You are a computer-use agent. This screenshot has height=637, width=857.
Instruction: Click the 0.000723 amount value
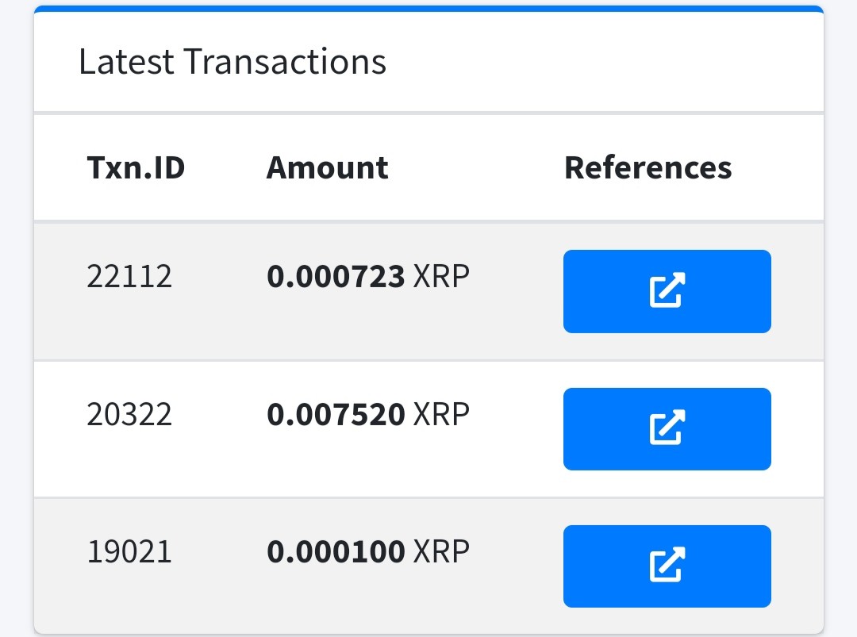tap(336, 276)
